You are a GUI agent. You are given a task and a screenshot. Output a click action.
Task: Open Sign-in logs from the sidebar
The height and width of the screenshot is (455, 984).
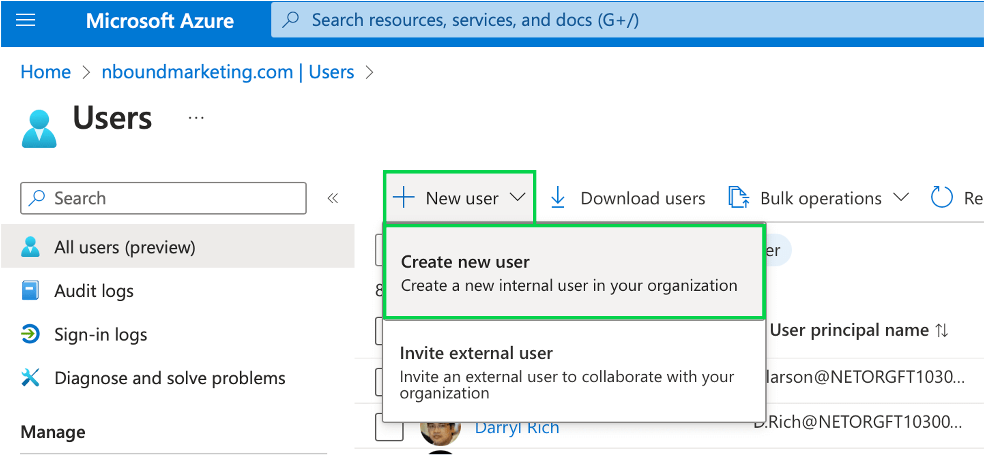click(x=101, y=334)
